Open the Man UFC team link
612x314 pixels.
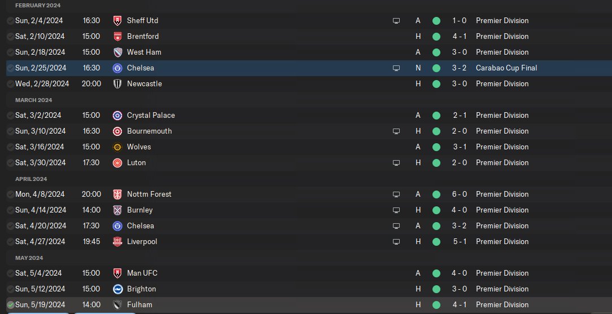coord(142,273)
